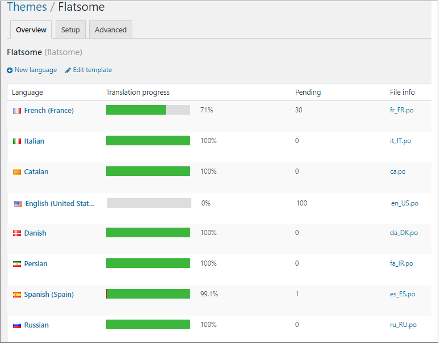Click English empty 0% progress bar
The height and width of the screenshot is (344, 440).
tap(149, 203)
